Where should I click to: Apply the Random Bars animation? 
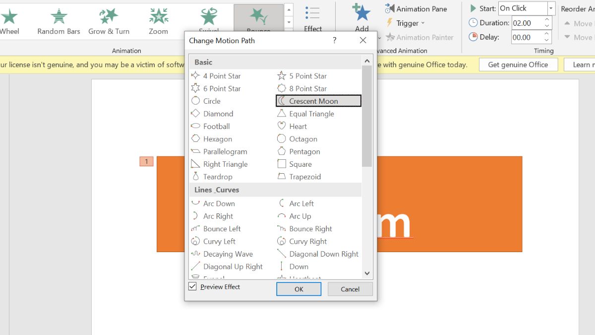pos(59,22)
